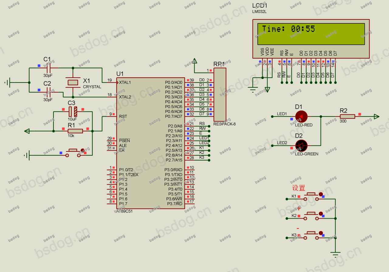Select power terminal under LCD VDD pin
Image resolution: width=389 pixels, height=272 pixels.
[267, 89]
